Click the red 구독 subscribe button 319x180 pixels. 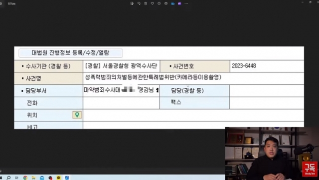tap(310, 169)
